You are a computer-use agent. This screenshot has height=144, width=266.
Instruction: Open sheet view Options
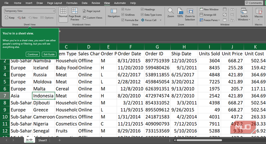47,18
